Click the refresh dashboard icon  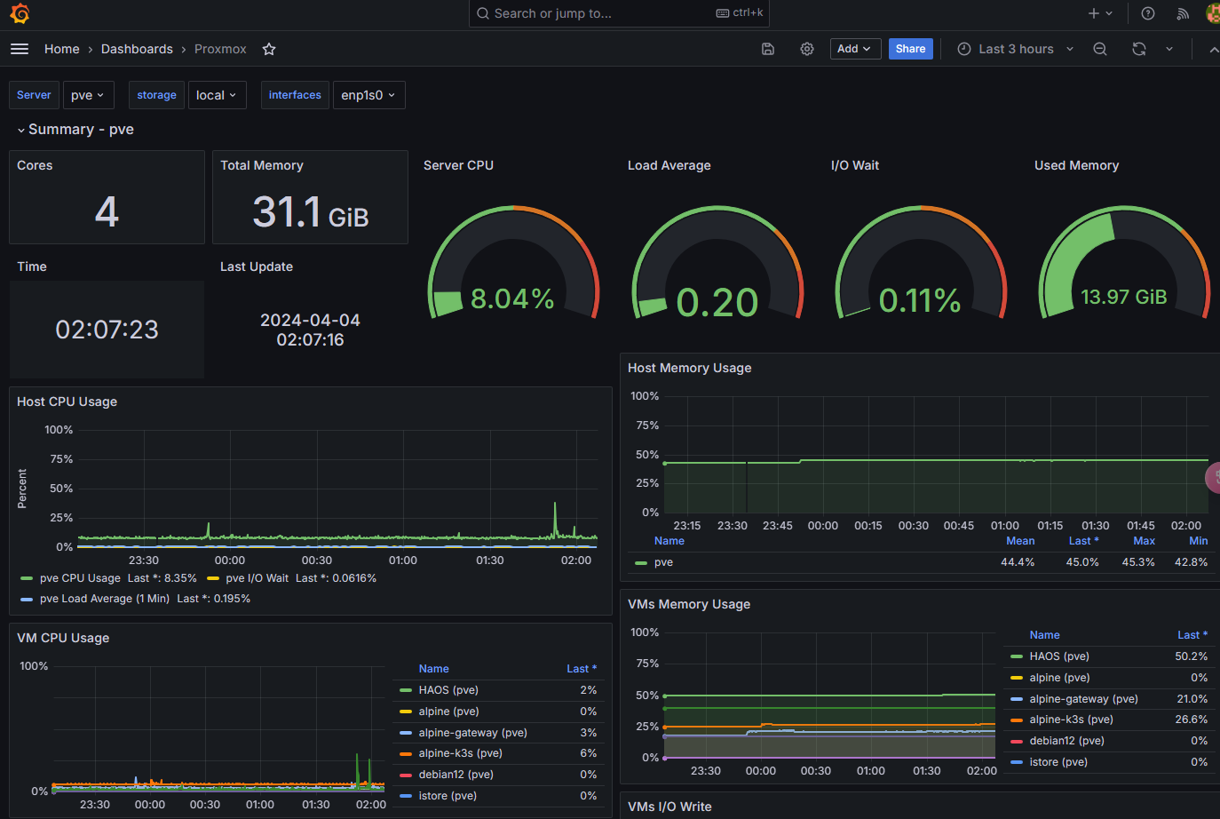(1139, 49)
